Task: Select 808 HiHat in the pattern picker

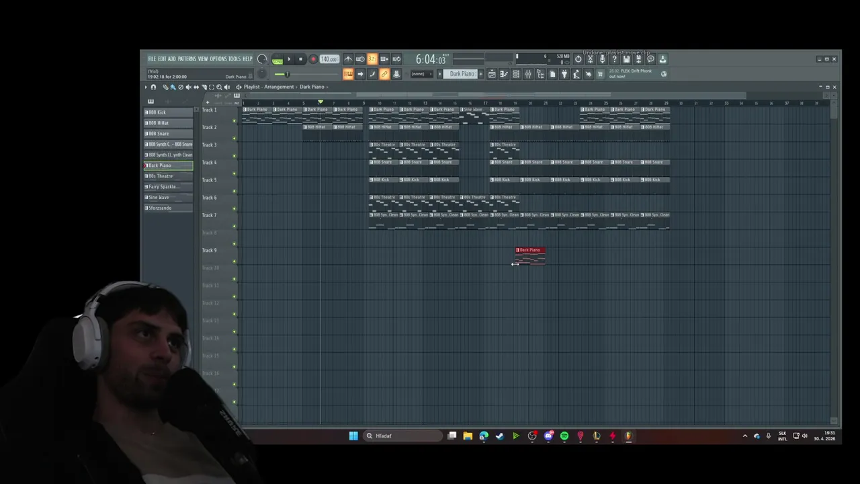Action: 168,123
